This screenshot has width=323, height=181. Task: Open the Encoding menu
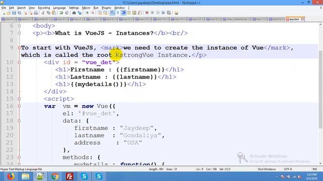pyautogui.click(x=44, y=8)
